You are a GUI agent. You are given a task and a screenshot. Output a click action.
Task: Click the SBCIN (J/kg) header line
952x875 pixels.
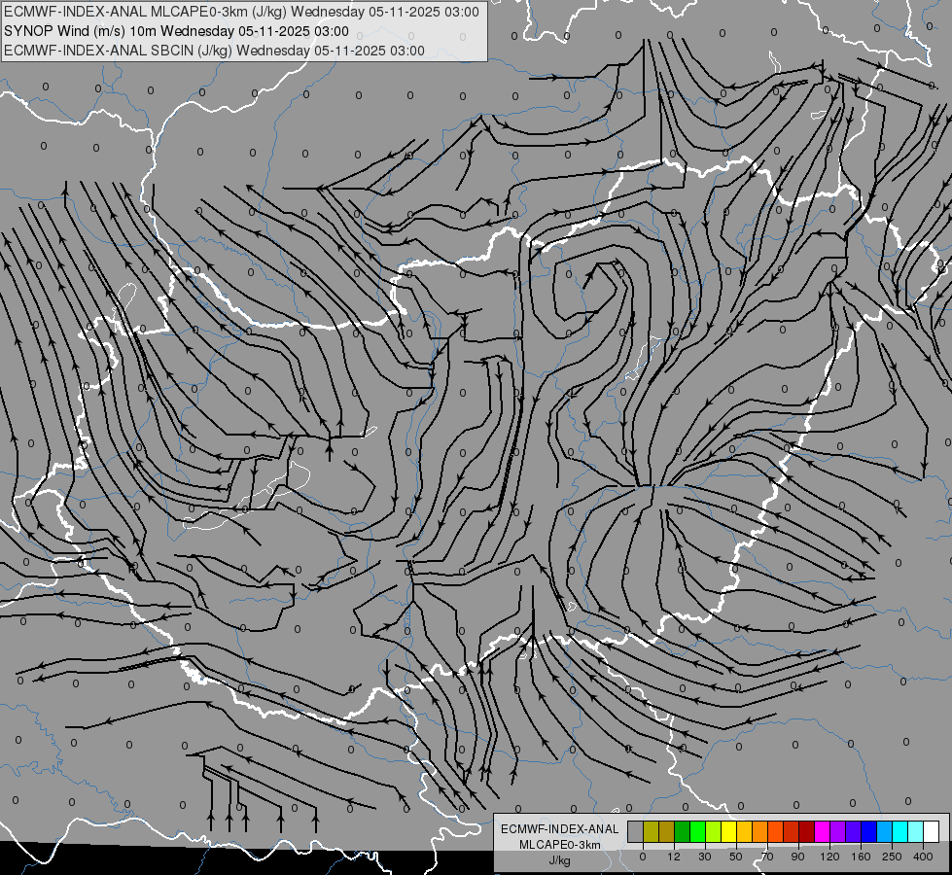214,51
